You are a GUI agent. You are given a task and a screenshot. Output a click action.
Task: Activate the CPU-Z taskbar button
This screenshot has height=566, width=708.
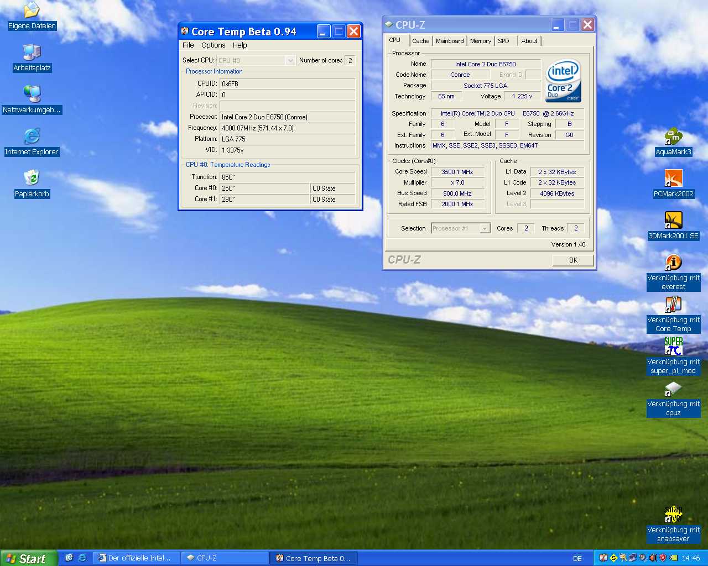(225, 558)
